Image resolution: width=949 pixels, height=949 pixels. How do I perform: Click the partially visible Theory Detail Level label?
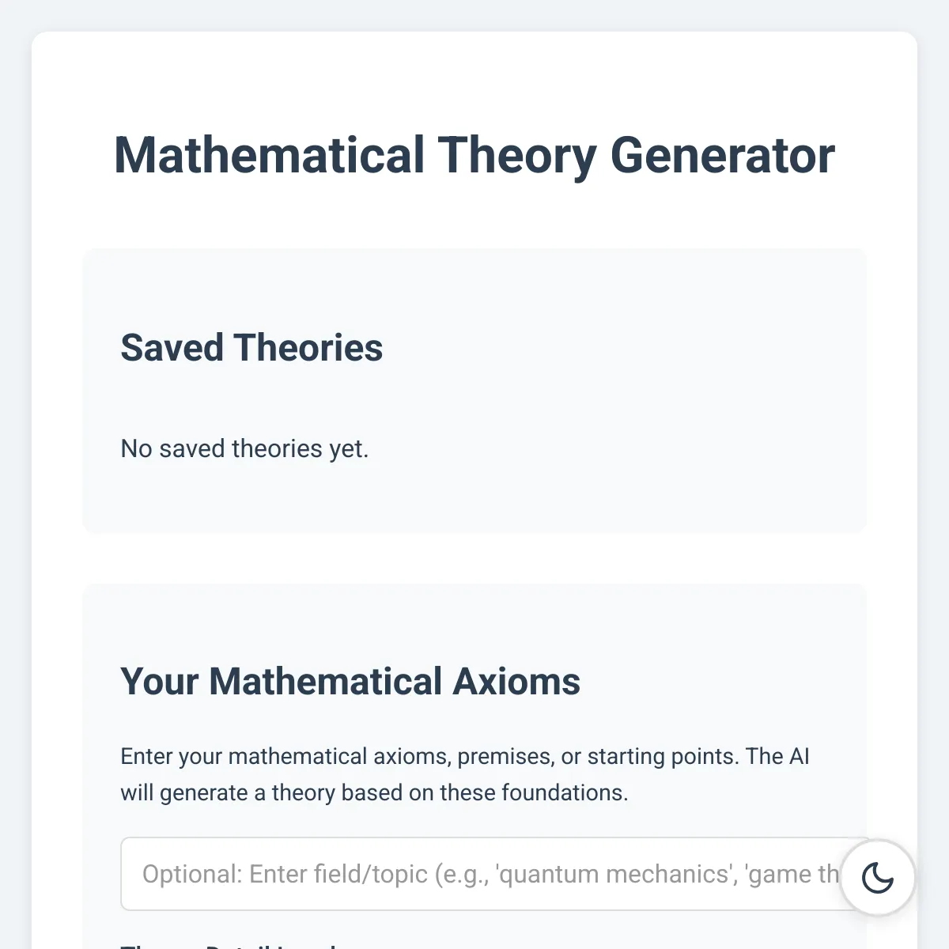[229, 944]
